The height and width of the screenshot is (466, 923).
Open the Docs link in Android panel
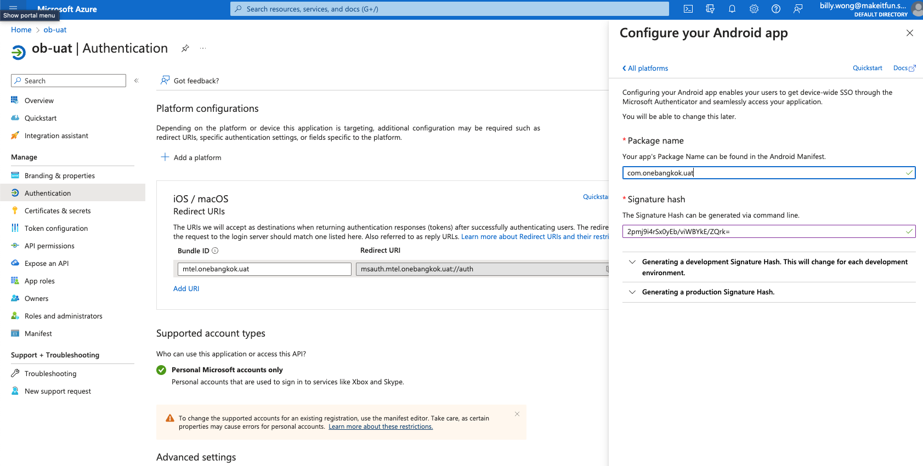904,68
